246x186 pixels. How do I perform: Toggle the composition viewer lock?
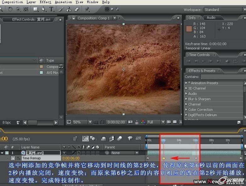pyautogui.click(x=73, y=18)
